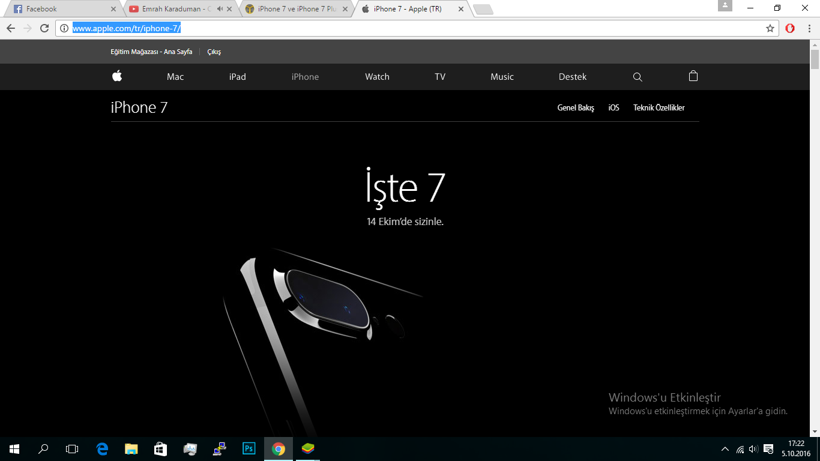This screenshot has height=461, width=820.
Task: Open the taskbar clock showing 17:22
Action: tap(796, 448)
